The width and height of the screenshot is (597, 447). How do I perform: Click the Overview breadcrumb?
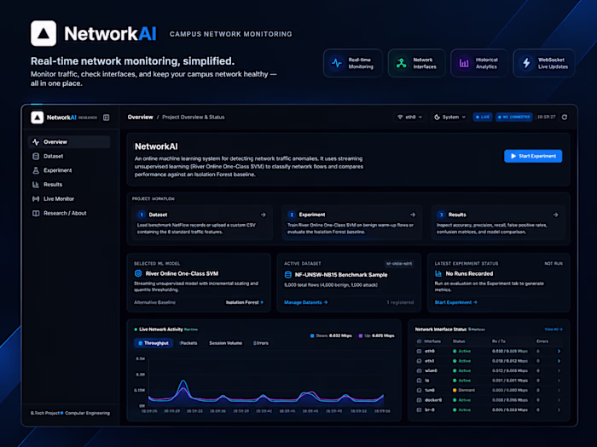tap(140, 117)
